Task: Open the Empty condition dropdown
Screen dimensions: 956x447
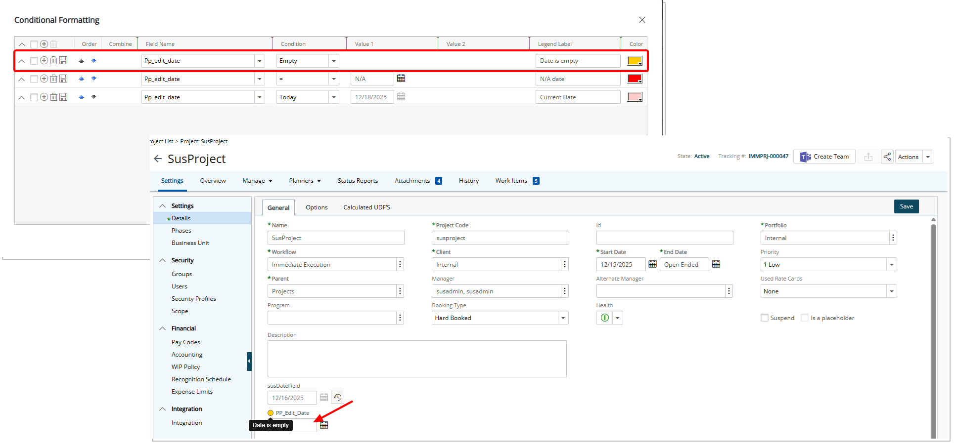Action: pyautogui.click(x=334, y=60)
